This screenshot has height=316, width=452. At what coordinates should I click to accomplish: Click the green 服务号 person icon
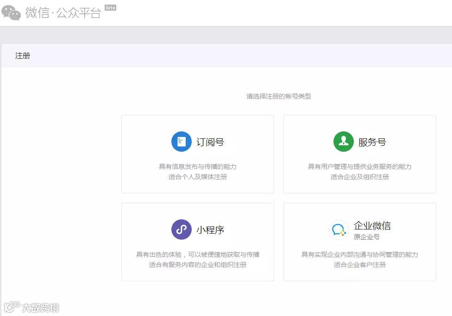pos(343,142)
